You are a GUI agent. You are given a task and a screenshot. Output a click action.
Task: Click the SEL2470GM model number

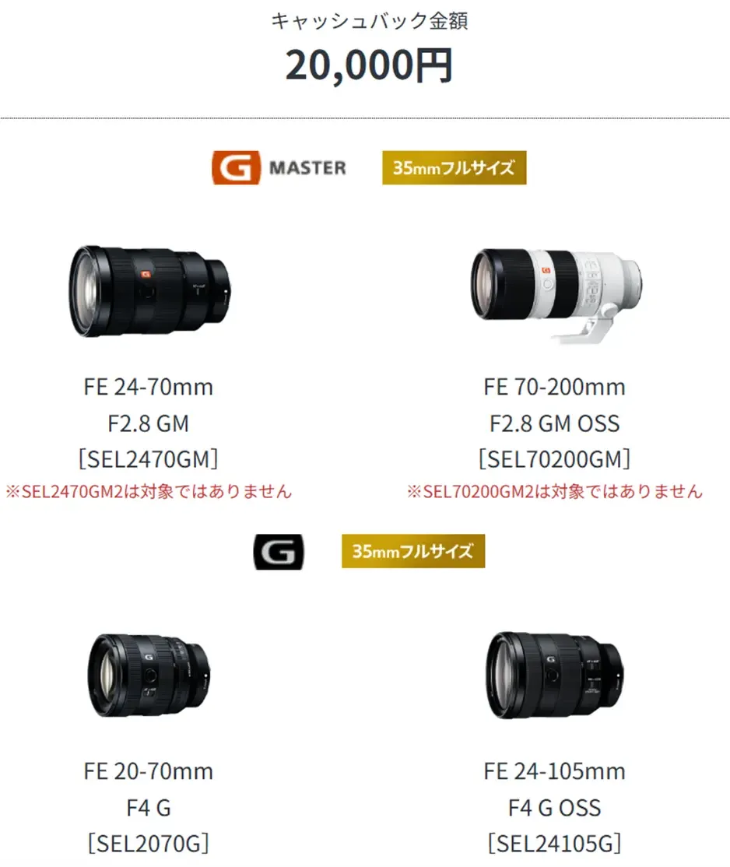[148, 459]
